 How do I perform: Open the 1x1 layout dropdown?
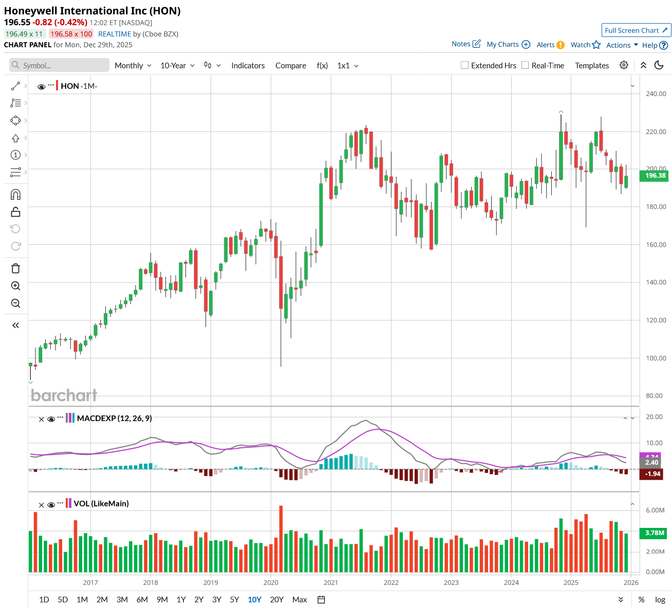click(x=348, y=66)
